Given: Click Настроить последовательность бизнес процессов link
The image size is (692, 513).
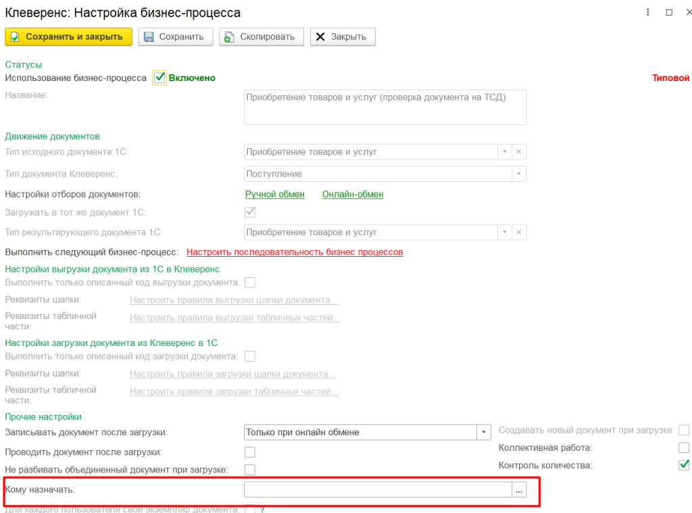Looking at the screenshot, I should pyautogui.click(x=295, y=251).
